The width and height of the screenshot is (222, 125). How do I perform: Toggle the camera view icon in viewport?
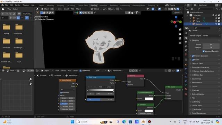point(180,39)
